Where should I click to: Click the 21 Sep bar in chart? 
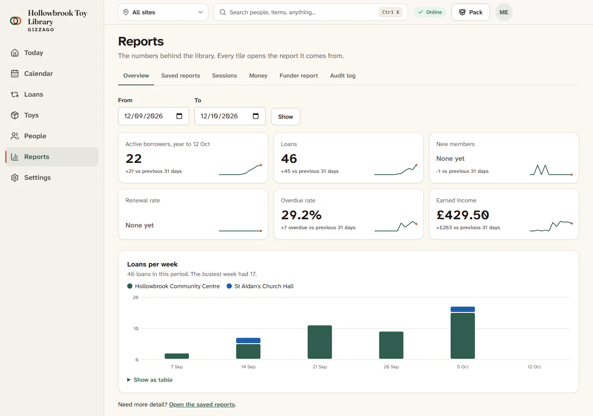pos(320,342)
